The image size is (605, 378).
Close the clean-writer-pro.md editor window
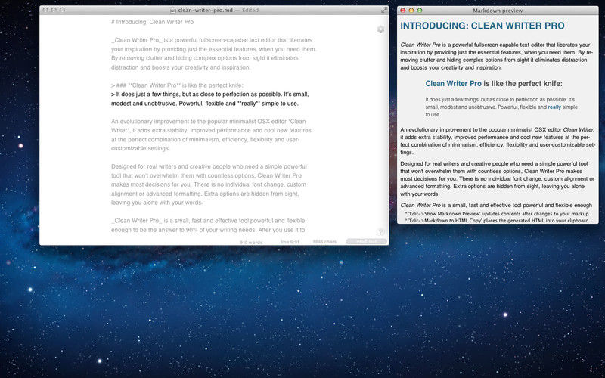coord(45,11)
